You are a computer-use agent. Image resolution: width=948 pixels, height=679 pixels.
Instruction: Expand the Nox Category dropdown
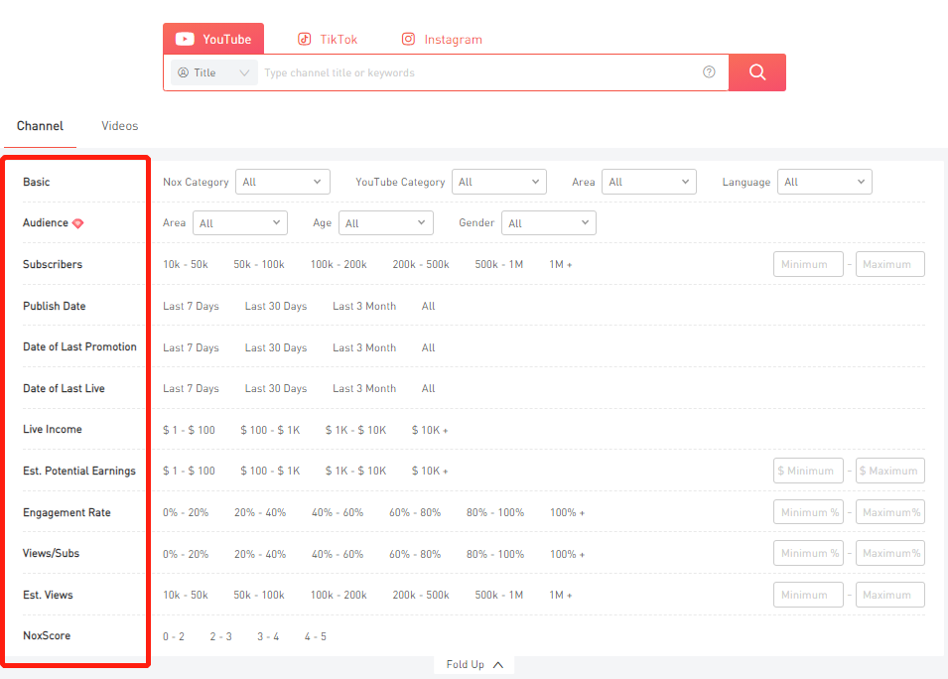[283, 182]
